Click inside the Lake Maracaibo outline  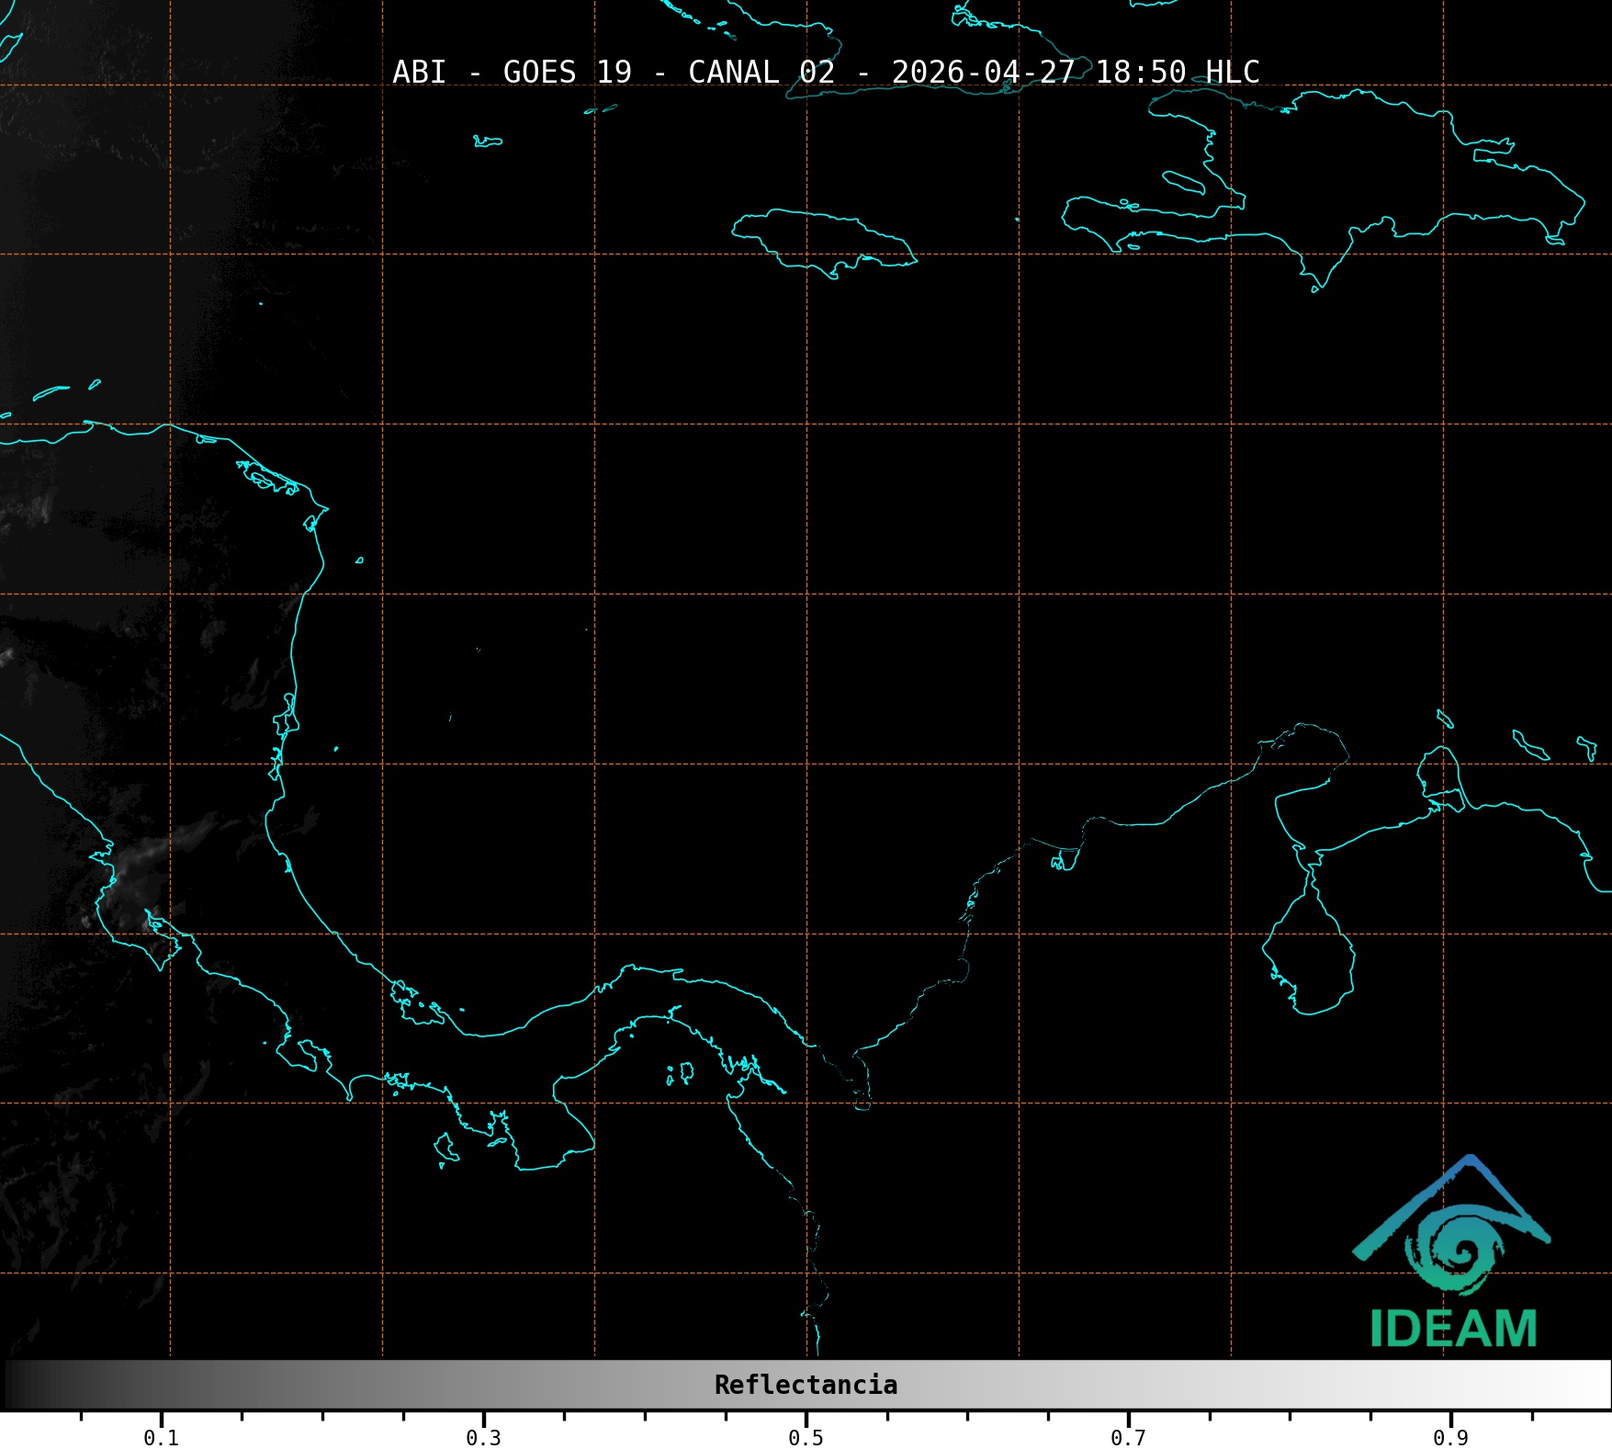[1308, 960]
